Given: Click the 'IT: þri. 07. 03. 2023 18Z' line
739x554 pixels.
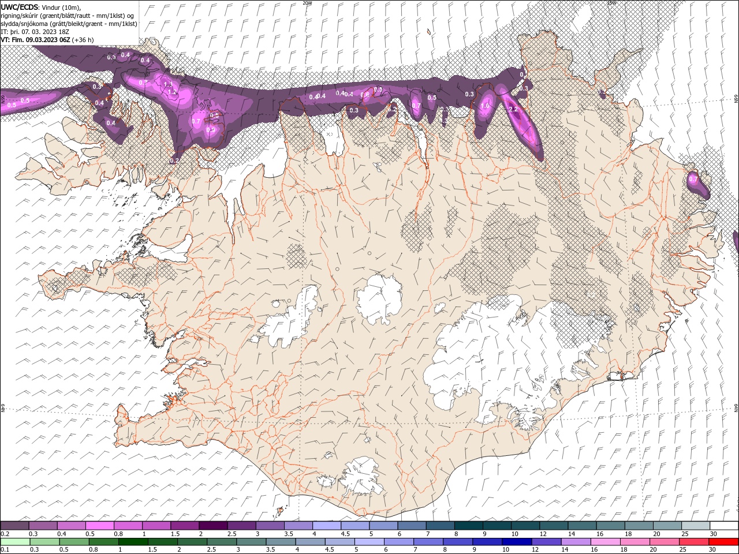Looking at the screenshot, I should [35, 32].
